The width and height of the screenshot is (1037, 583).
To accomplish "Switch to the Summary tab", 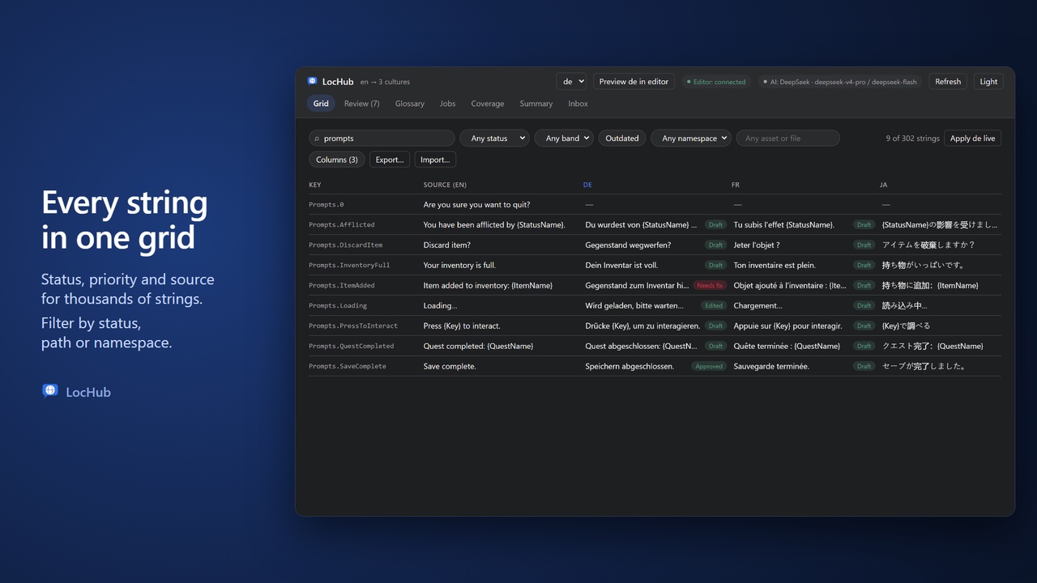I will click(536, 104).
